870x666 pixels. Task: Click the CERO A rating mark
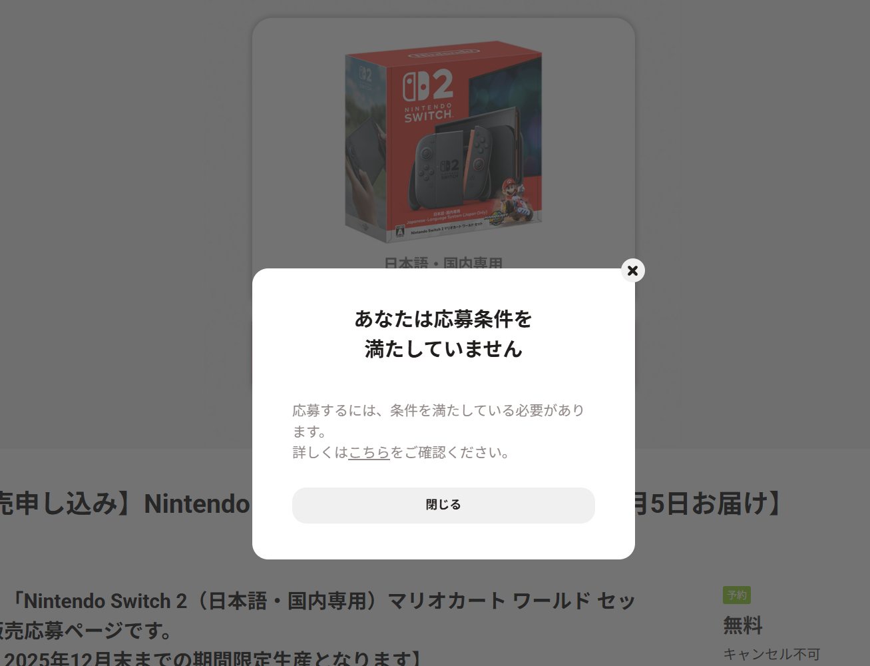pos(399,232)
